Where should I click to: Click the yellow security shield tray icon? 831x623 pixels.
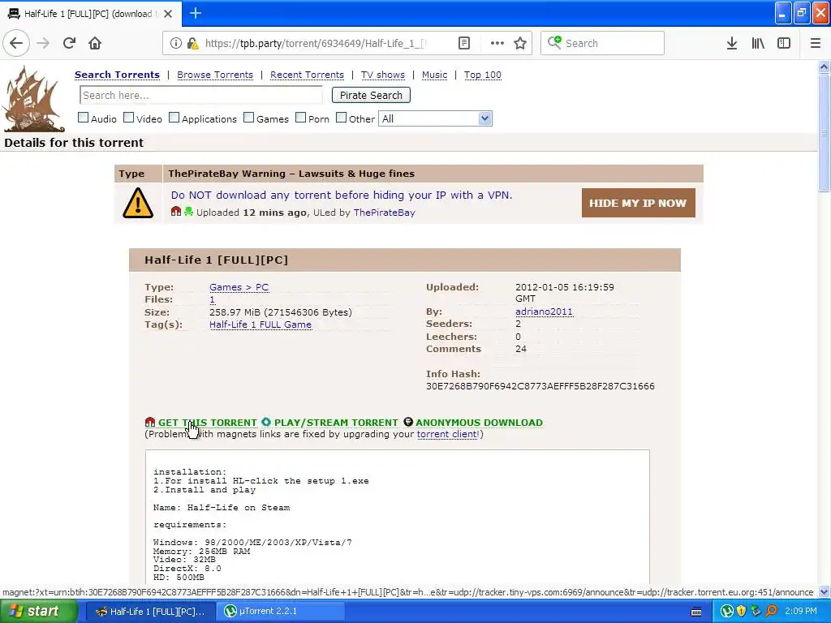[x=742, y=611]
